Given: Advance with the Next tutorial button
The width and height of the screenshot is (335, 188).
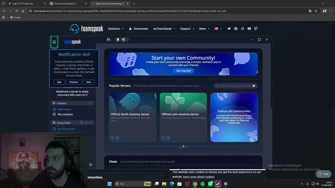Looking at the screenshot, I should pyautogui.click(x=89, y=82).
